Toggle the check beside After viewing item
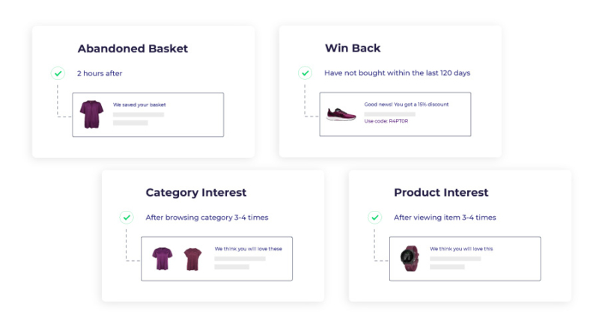Screen dimensions: 599x332 [375, 218]
